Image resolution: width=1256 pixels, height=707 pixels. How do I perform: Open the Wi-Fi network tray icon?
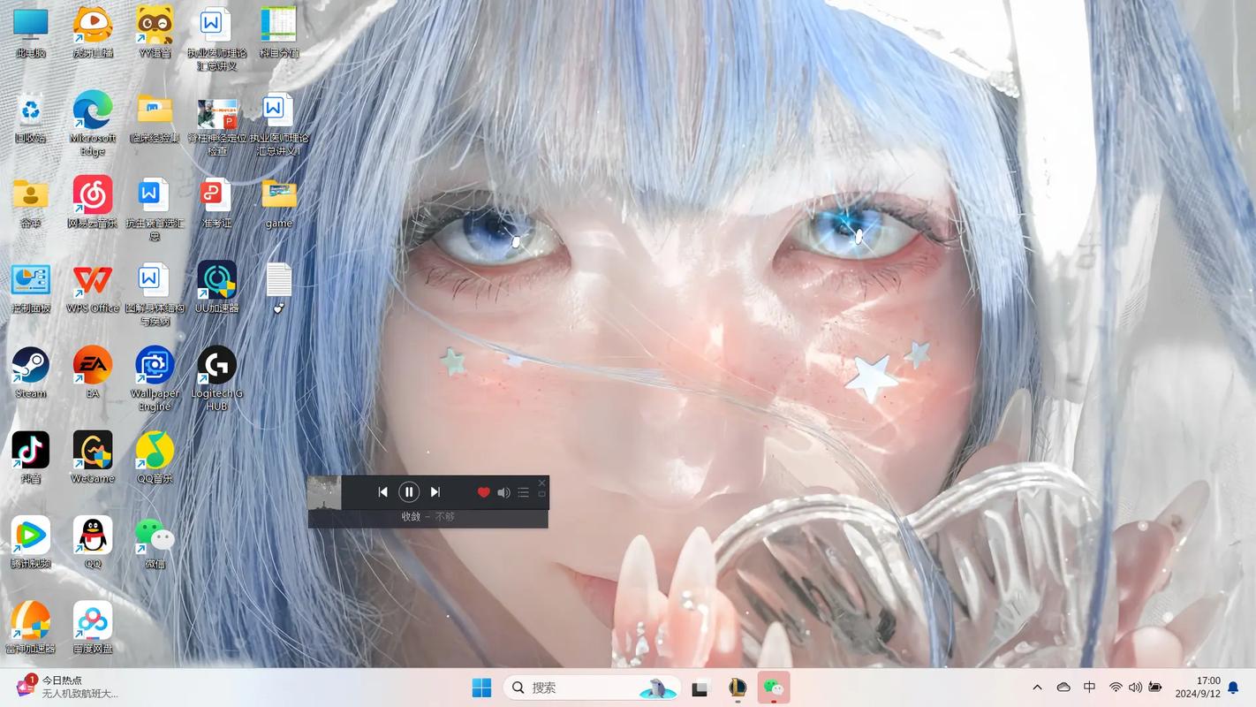tap(1116, 688)
